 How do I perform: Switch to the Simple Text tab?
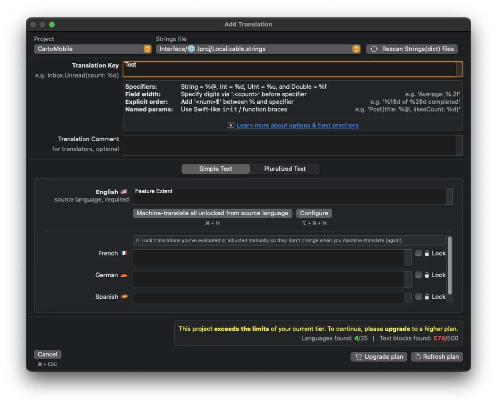(215, 169)
